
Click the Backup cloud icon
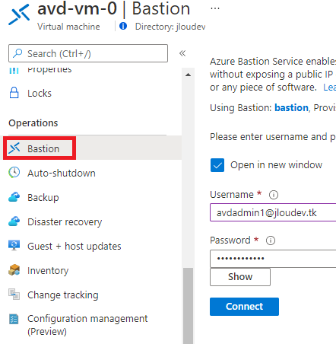click(14, 197)
